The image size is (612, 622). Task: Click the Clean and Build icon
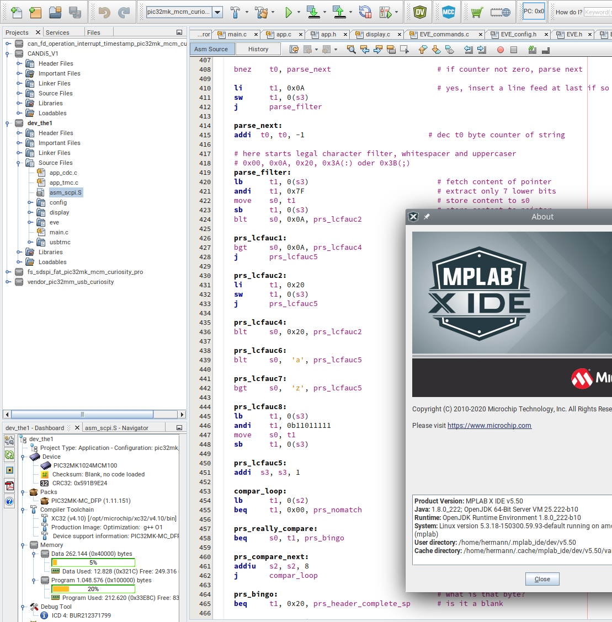(262, 12)
